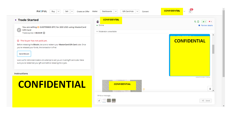Click the green verified-user icon
Screen dimensions: 230x115
click(x=195, y=21)
